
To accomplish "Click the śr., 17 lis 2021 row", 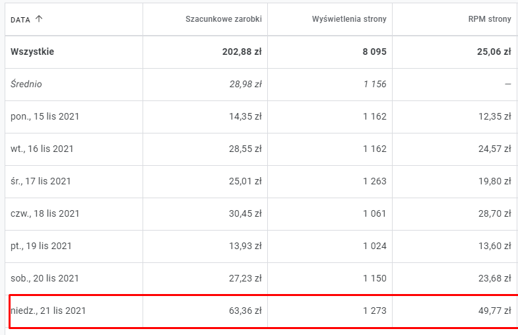I will pos(41,181).
